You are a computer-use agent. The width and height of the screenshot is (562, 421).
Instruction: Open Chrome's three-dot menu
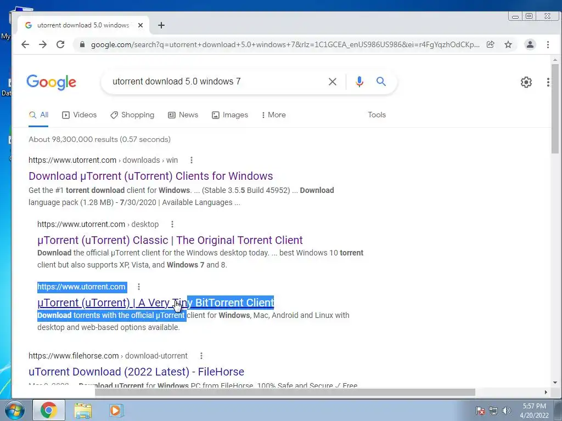pyautogui.click(x=548, y=44)
